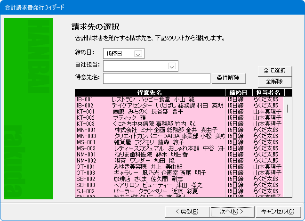Select row NM-002 喫茶 ワンダー
The image size is (305, 221).
point(150,160)
